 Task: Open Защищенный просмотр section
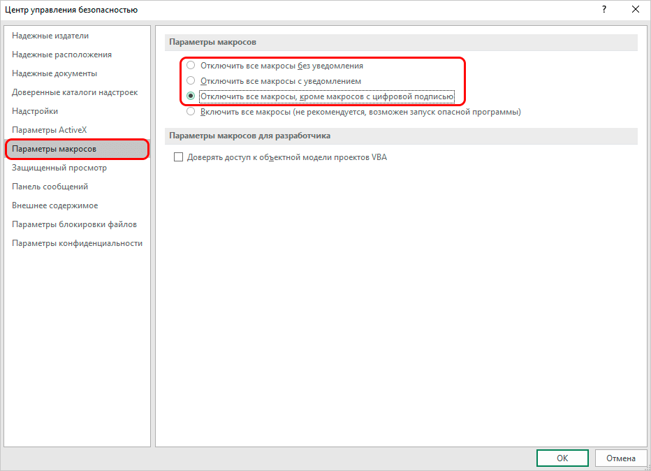(x=78, y=168)
